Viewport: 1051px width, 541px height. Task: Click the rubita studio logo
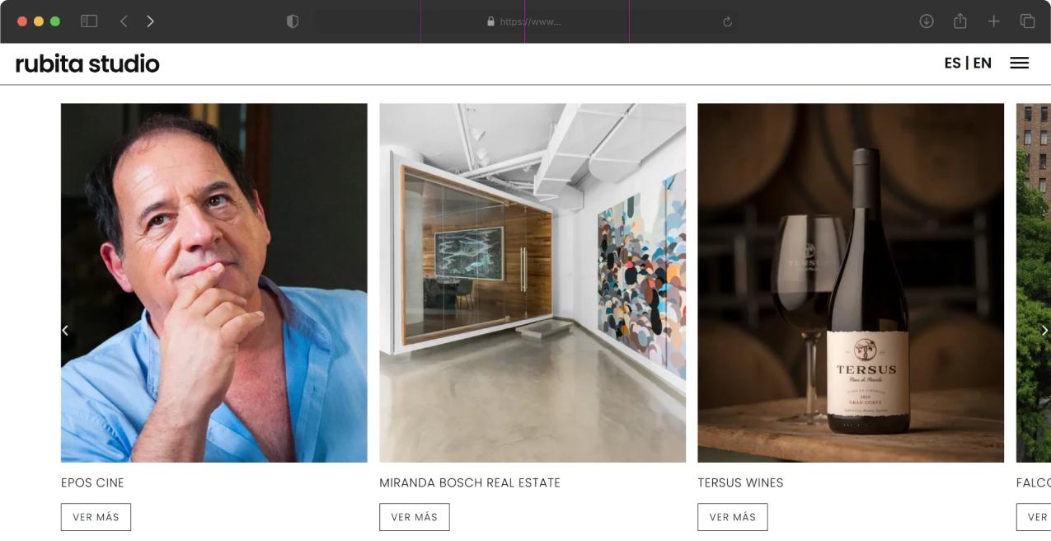pyautogui.click(x=87, y=64)
